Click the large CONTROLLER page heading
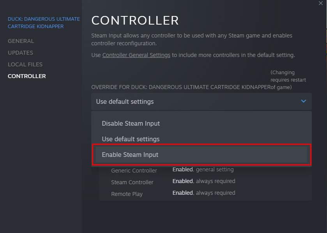 click(135, 20)
